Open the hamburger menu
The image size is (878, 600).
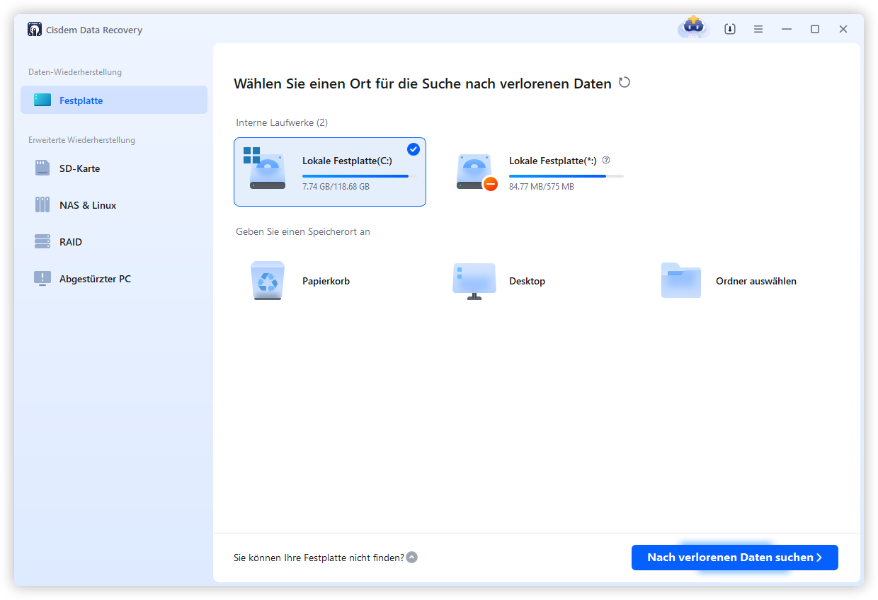[758, 28]
